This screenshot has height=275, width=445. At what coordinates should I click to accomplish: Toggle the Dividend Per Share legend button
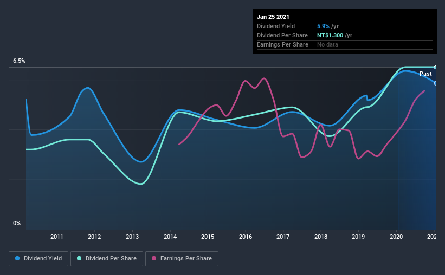click(x=107, y=259)
